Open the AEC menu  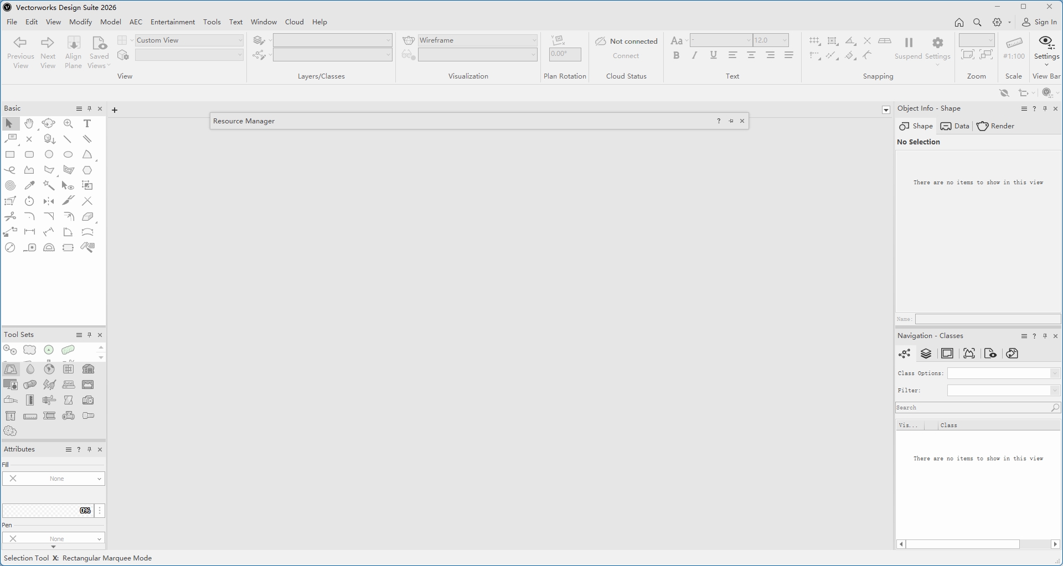(136, 22)
